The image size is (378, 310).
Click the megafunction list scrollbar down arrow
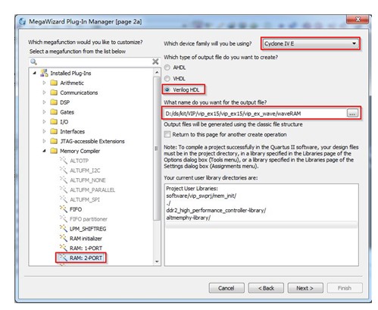(x=157, y=261)
